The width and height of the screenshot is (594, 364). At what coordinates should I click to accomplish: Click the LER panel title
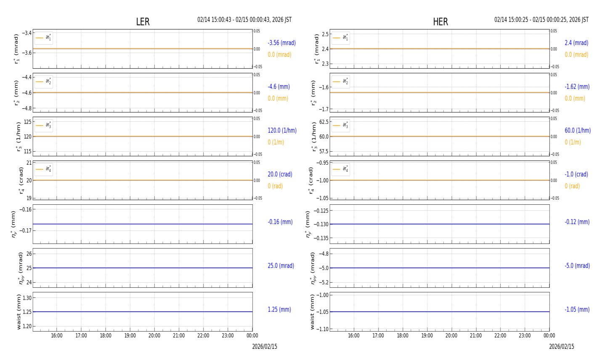[143, 22]
